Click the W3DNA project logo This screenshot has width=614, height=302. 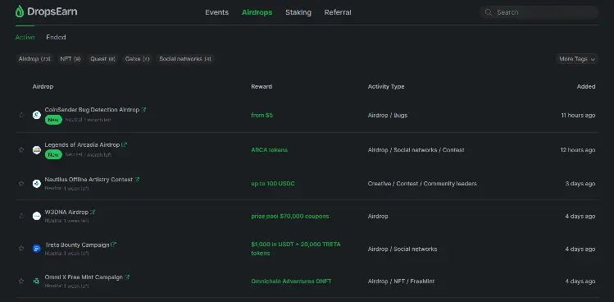pos(37,216)
